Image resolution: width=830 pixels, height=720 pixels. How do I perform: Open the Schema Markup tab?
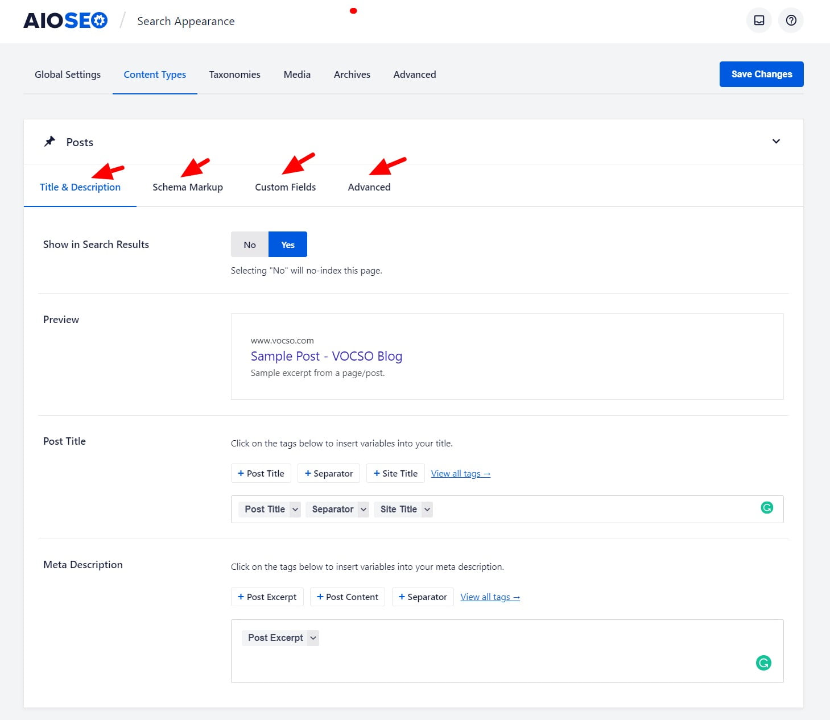point(188,187)
